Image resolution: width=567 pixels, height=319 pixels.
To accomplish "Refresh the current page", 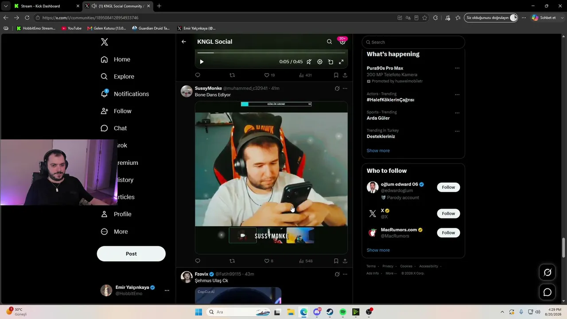I will click(x=27, y=18).
